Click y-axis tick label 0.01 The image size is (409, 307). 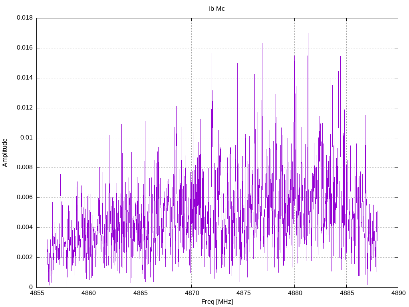pyautogui.click(x=27, y=138)
